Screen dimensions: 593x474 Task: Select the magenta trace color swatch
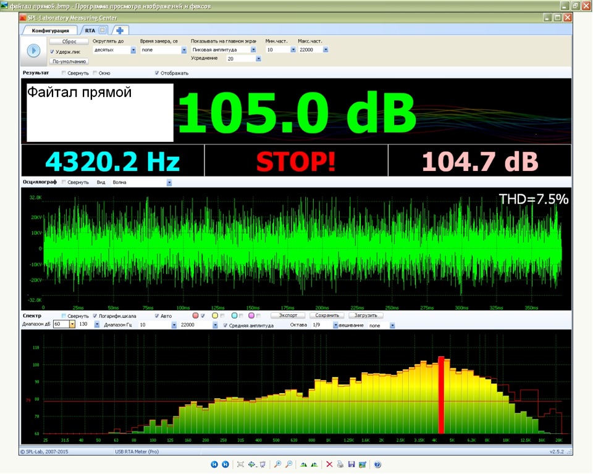click(251, 315)
